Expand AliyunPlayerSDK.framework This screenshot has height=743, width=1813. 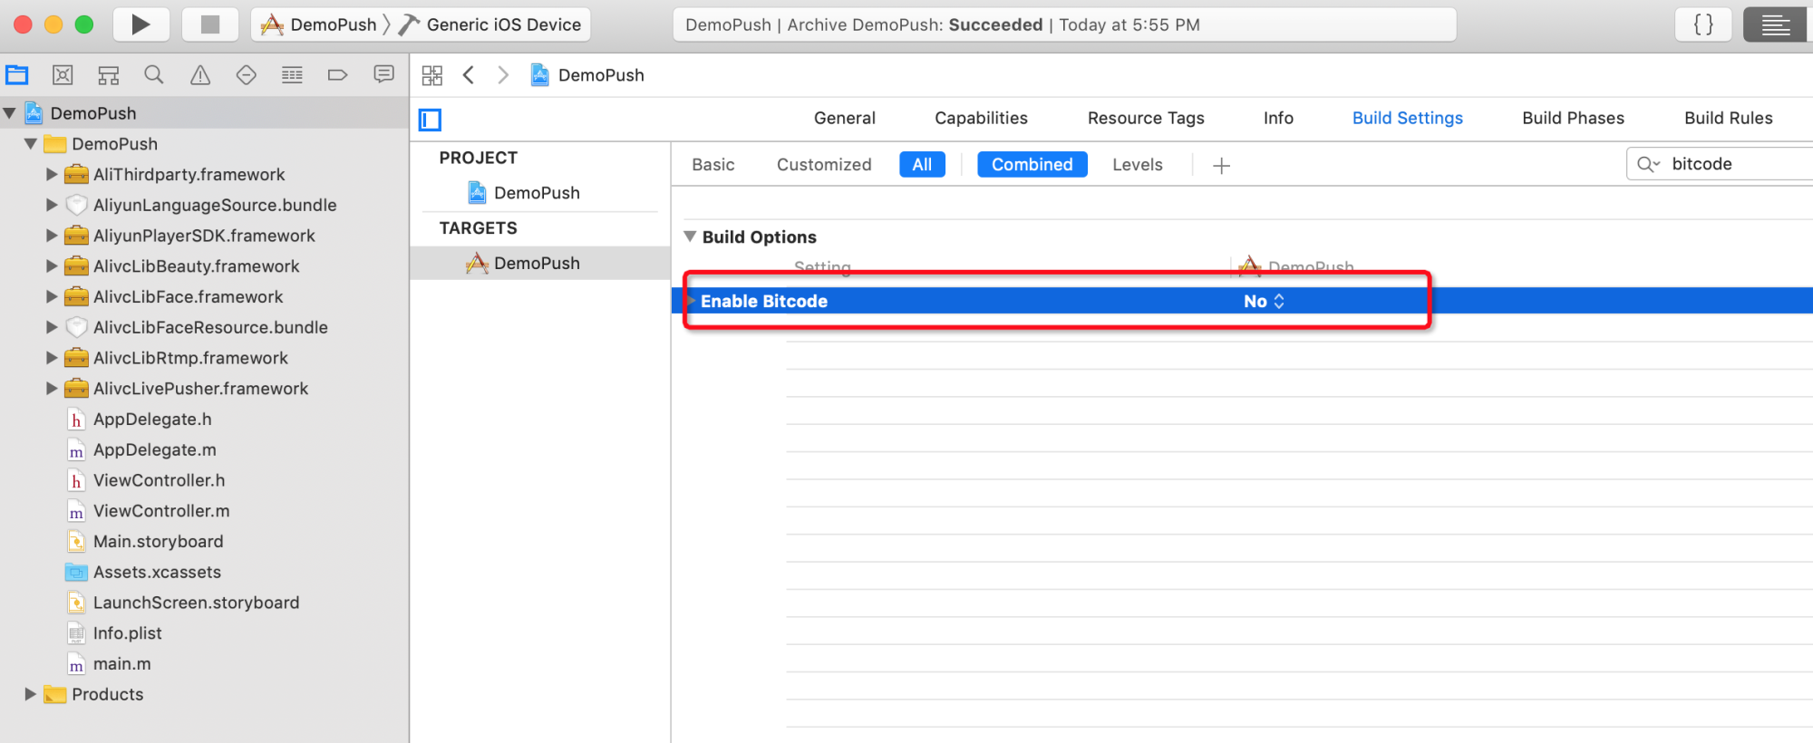click(x=52, y=236)
